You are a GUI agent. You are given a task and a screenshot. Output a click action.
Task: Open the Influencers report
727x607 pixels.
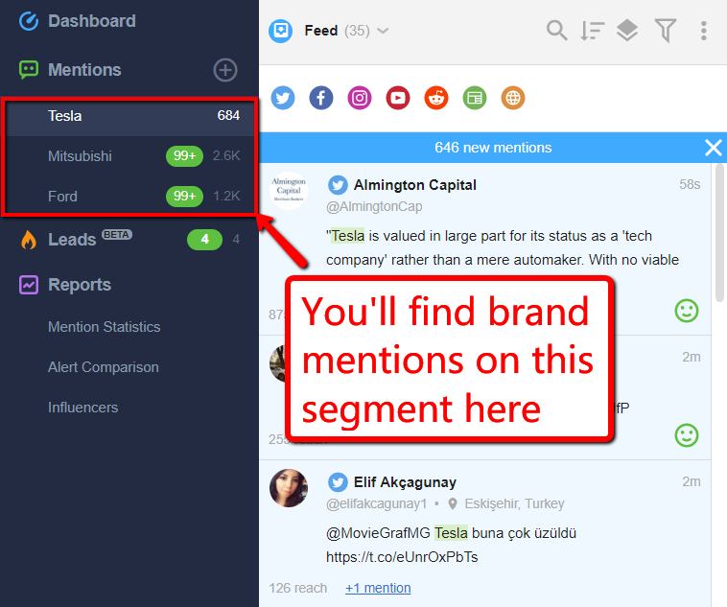(83, 408)
